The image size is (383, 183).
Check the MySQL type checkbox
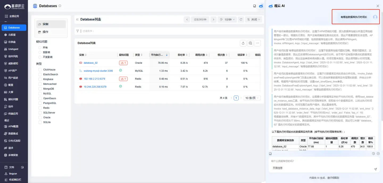pos(40,93)
